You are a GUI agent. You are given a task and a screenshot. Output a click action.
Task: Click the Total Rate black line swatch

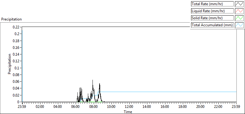(239, 4)
